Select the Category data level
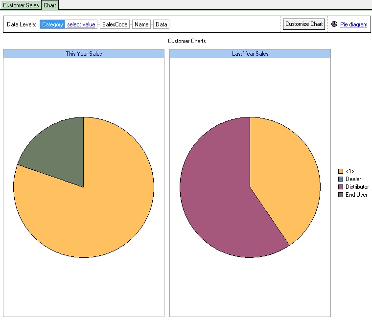Image resolution: width=372 pixels, height=320 pixels. click(x=52, y=24)
